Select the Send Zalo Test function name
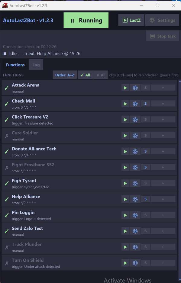The width and height of the screenshot is (181, 283). point(27,228)
